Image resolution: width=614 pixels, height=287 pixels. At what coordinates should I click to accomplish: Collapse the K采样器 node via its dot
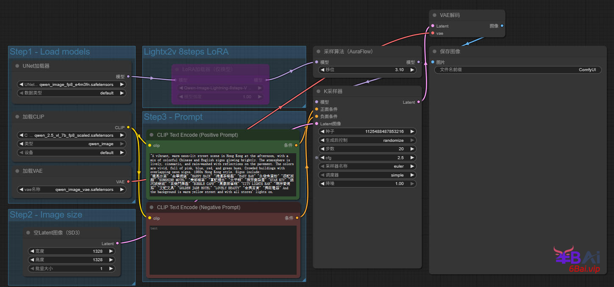click(319, 91)
